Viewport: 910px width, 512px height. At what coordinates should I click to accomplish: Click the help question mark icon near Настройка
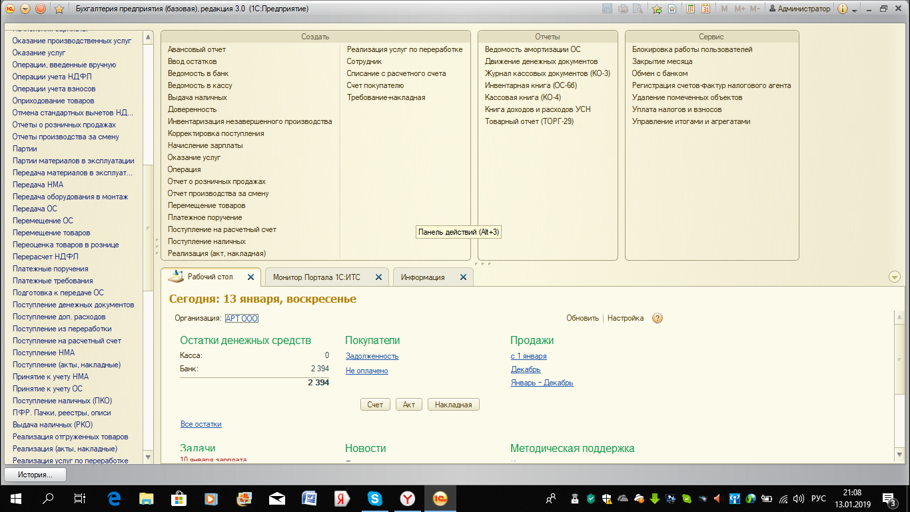click(x=658, y=319)
